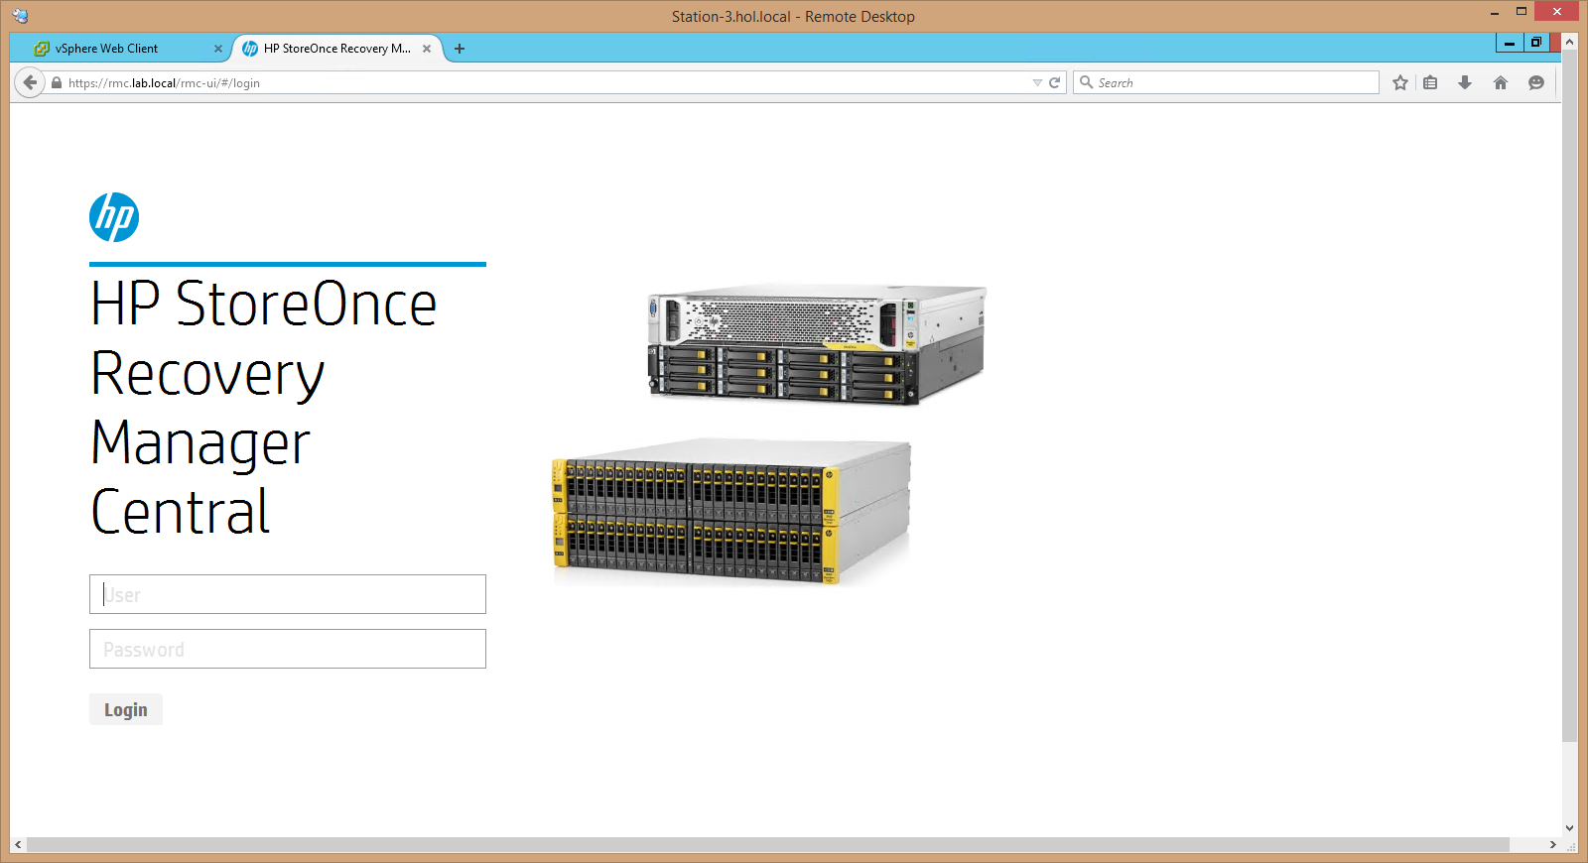Click the Remote Desktop title bar icon
This screenshot has height=863, width=1588.
click(21, 16)
